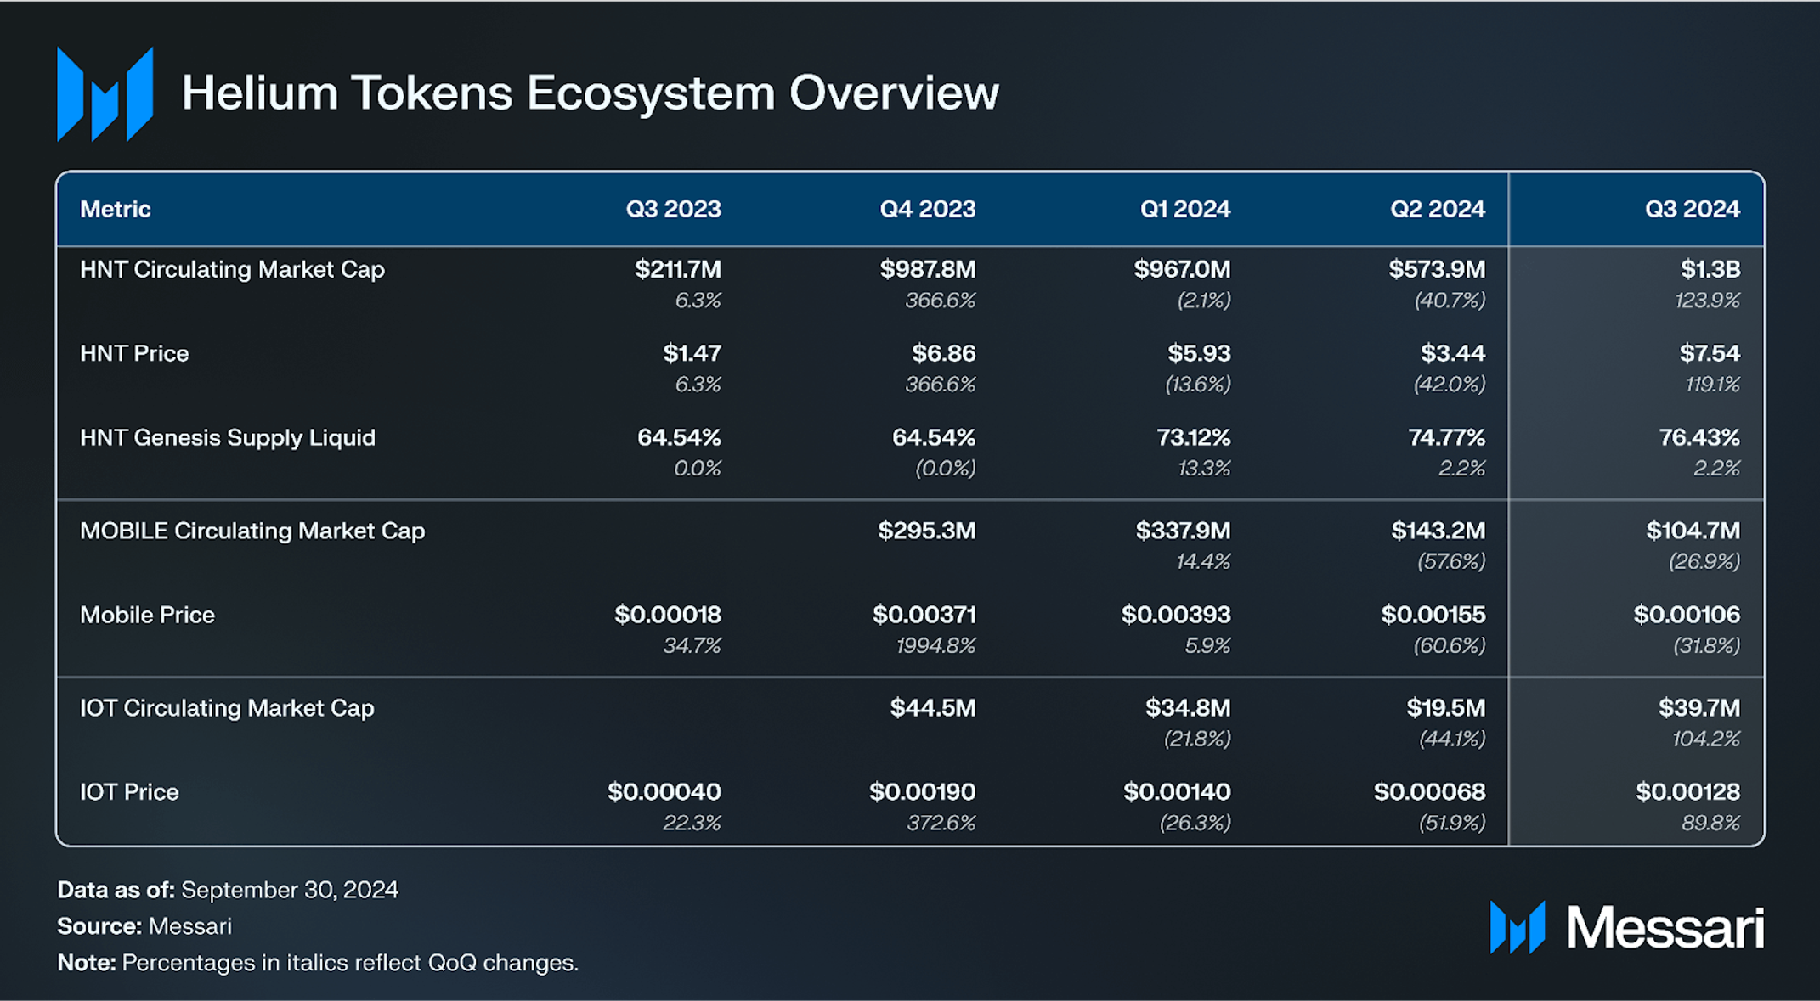Select the Metric column header
The image size is (1820, 1001).
click(116, 209)
